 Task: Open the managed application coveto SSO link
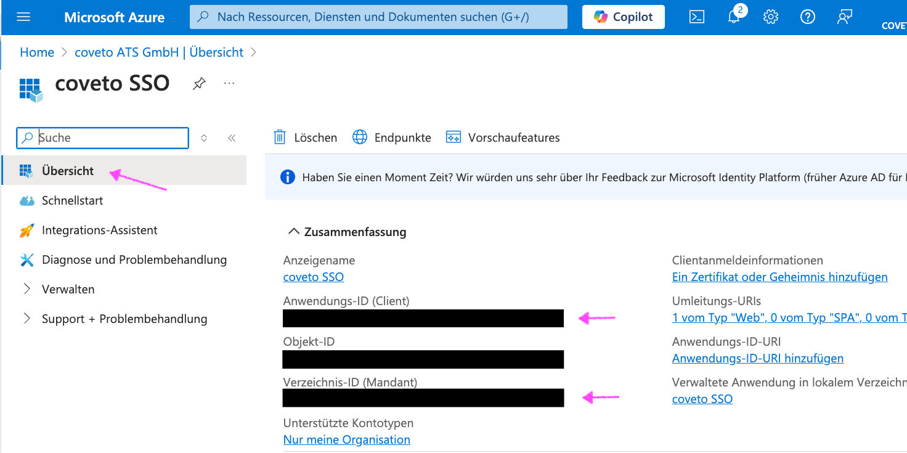point(702,399)
